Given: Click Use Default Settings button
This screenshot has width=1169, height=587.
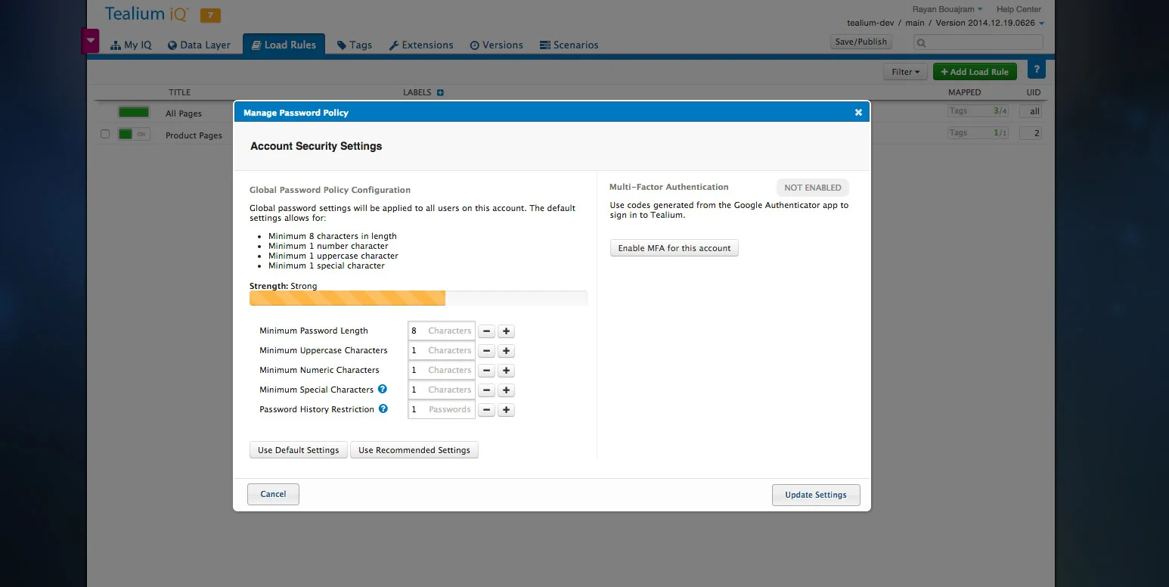Looking at the screenshot, I should coord(299,450).
